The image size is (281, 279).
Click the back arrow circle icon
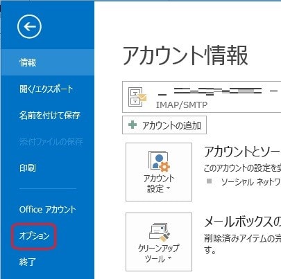click(29, 26)
